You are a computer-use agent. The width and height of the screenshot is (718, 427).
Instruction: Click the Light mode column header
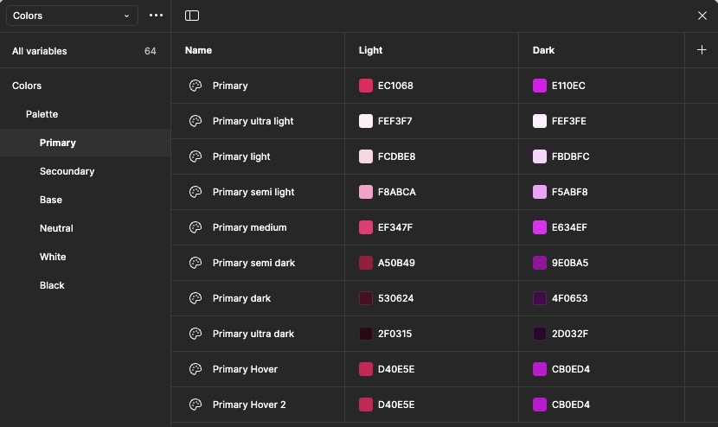click(x=370, y=50)
